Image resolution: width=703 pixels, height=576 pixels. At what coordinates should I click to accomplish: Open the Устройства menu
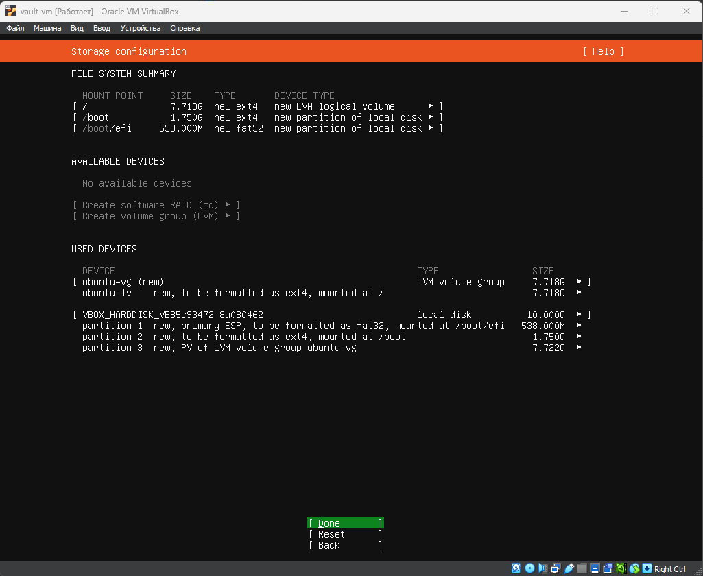(x=141, y=28)
